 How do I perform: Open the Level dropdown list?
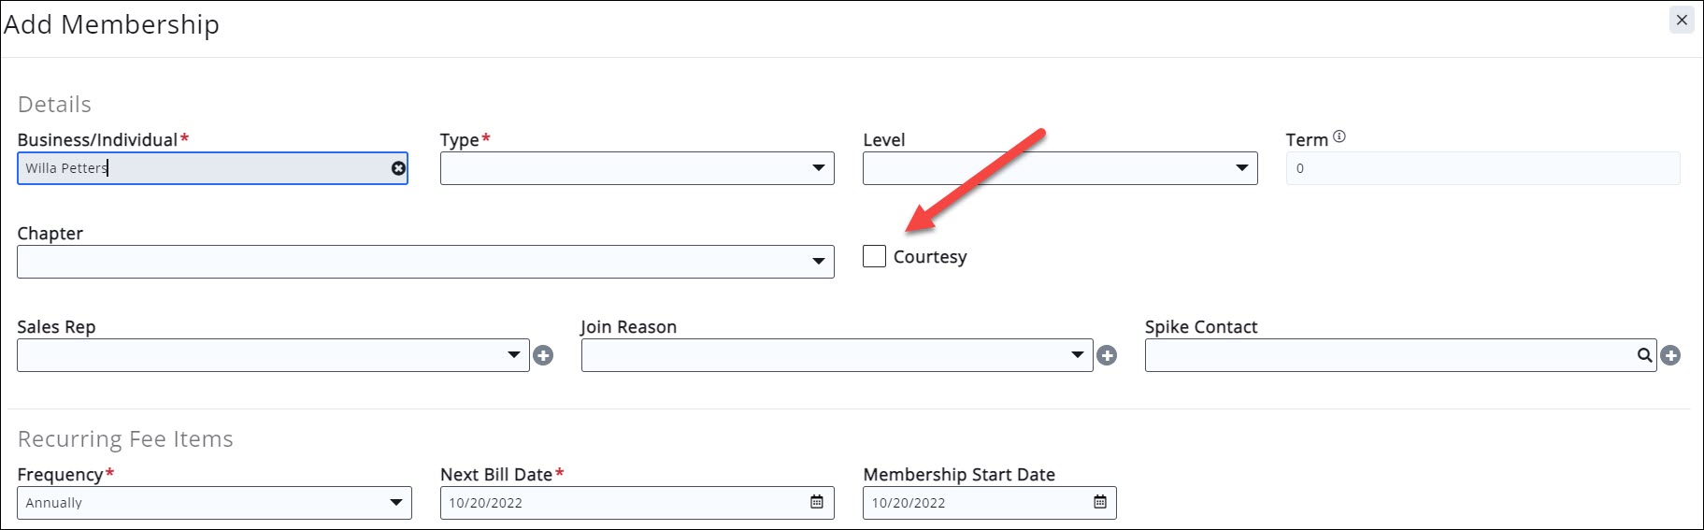(1059, 168)
